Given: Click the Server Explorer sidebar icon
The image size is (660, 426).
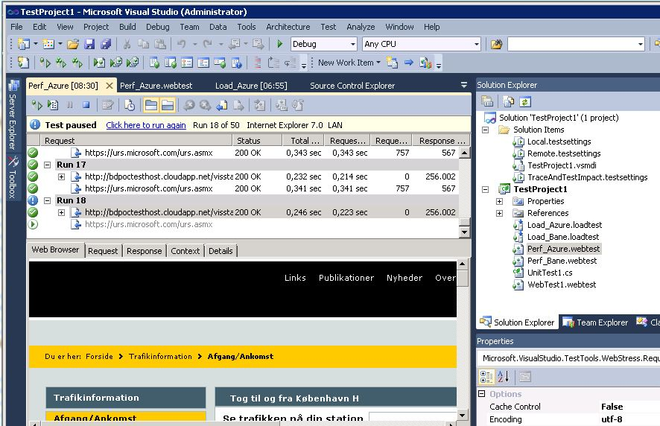Looking at the screenshot, I should [13, 85].
